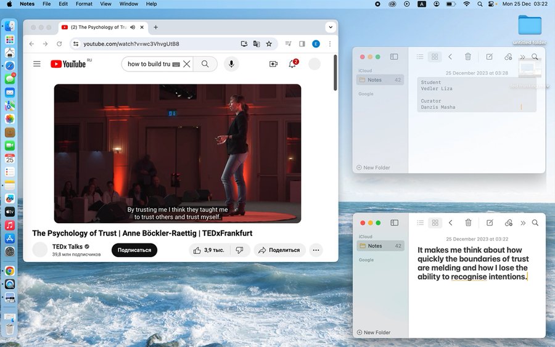Switch upper Notes window to gallery view
555x347 pixels.
435,57
